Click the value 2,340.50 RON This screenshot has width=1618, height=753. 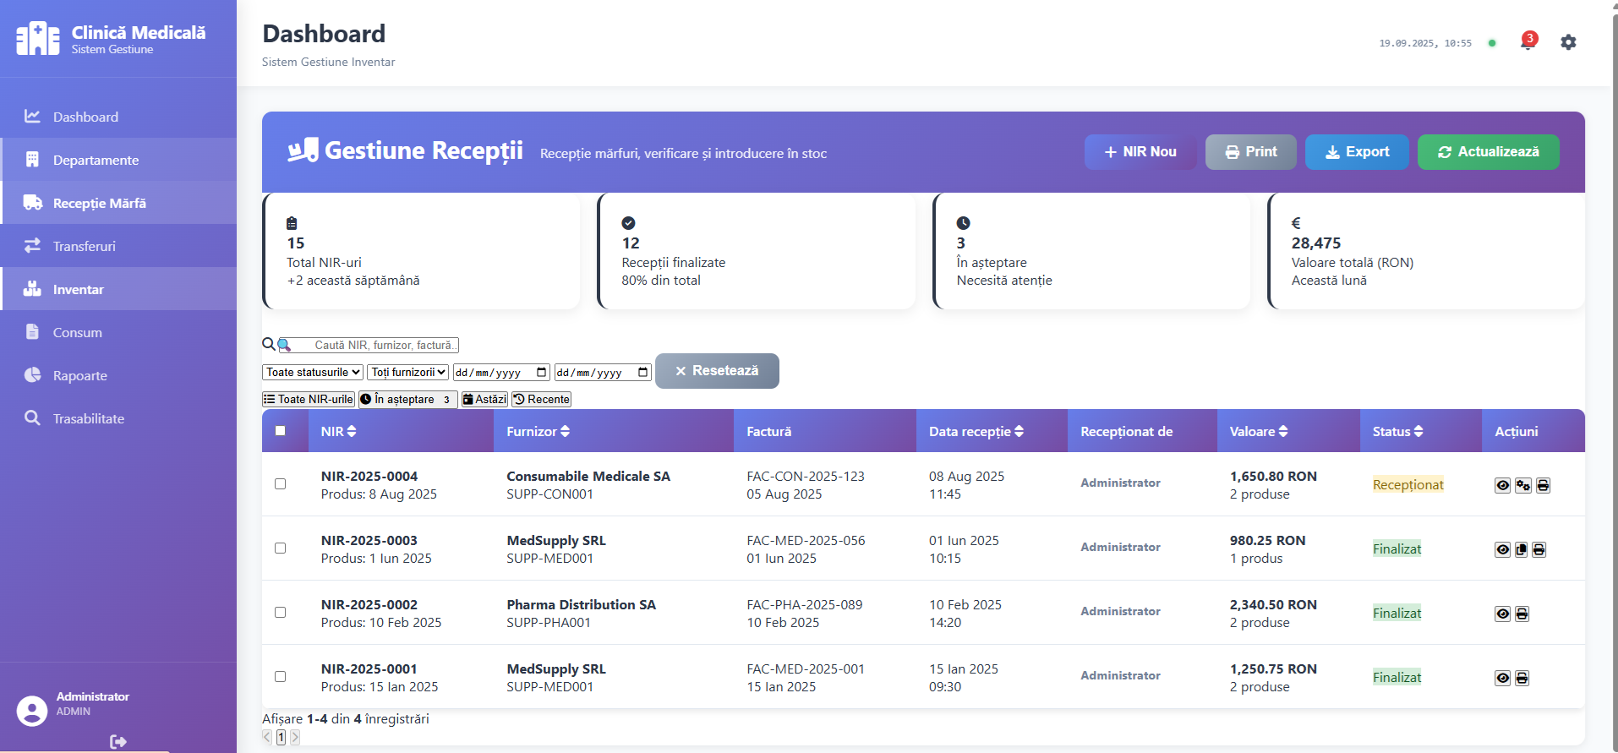[x=1273, y=604]
